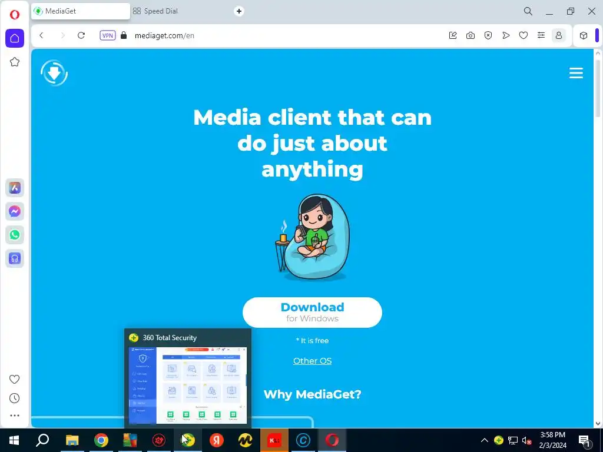The height and width of the screenshot is (452, 603).
Task: Switch to the MediaGet tab
Action: pos(81,11)
